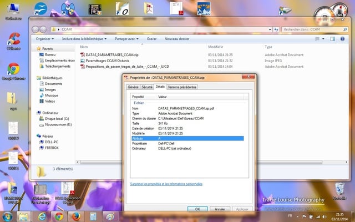This screenshot has width=355, height=222.
Task: Click Supprimer les propriétés et informations link
Action: pyautogui.click(x=166, y=184)
